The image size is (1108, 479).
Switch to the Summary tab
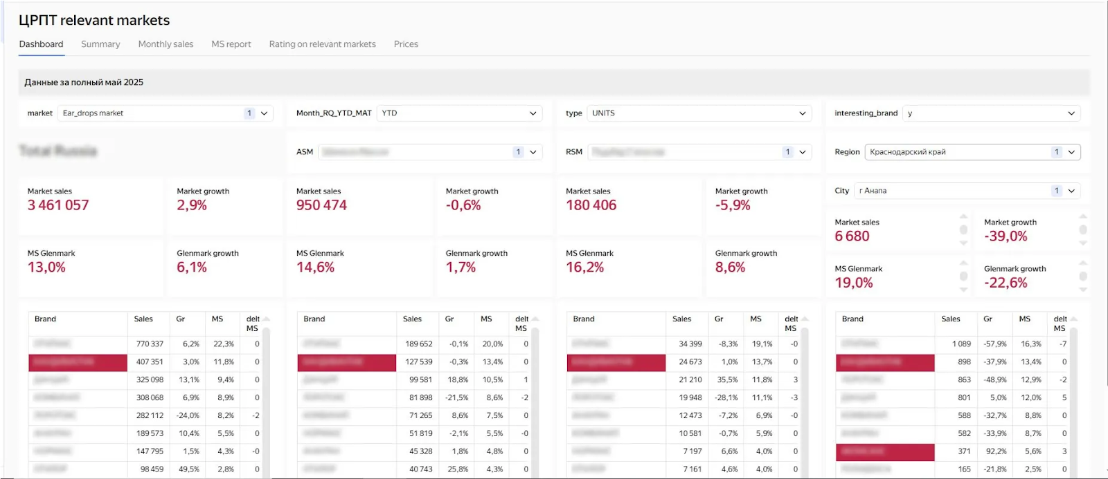click(100, 44)
